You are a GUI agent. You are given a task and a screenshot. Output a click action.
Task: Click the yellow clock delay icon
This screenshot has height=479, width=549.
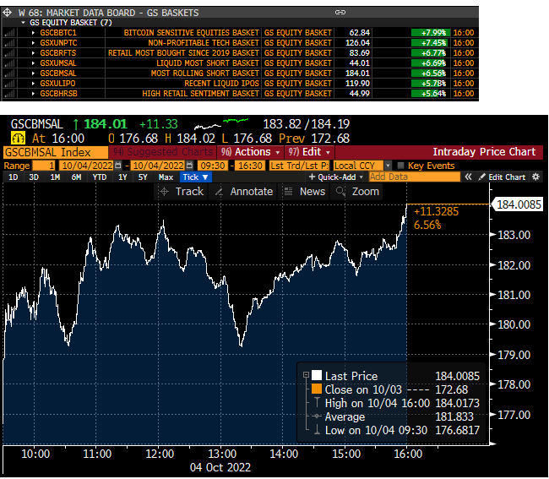pos(18,138)
